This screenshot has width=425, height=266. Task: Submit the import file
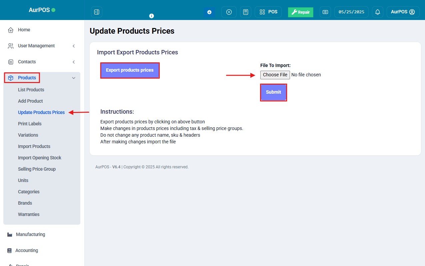[x=273, y=92]
